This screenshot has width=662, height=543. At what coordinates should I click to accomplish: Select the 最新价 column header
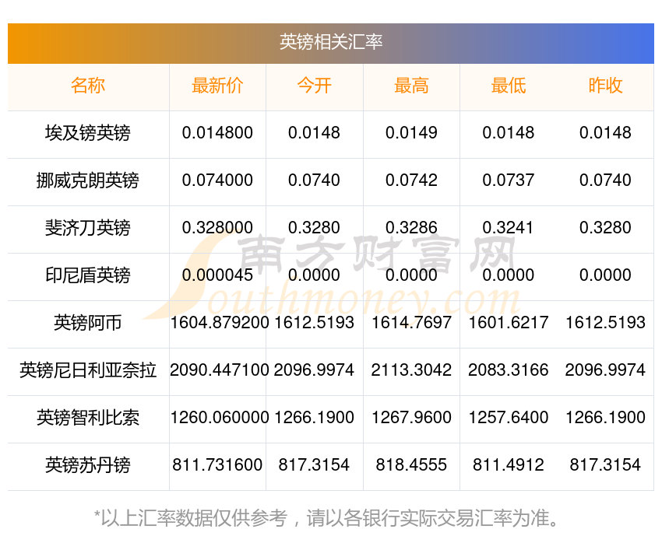(217, 86)
